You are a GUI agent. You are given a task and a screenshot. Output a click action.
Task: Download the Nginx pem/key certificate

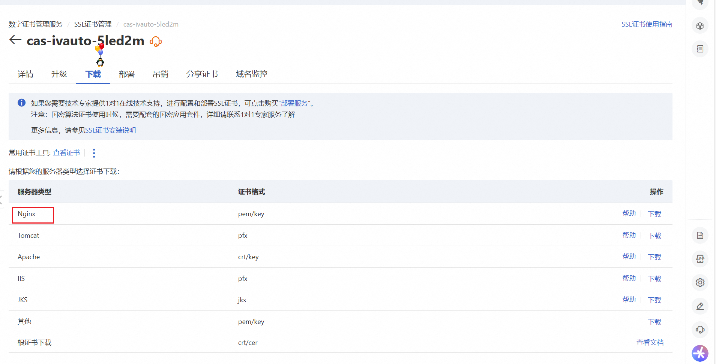point(654,214)
